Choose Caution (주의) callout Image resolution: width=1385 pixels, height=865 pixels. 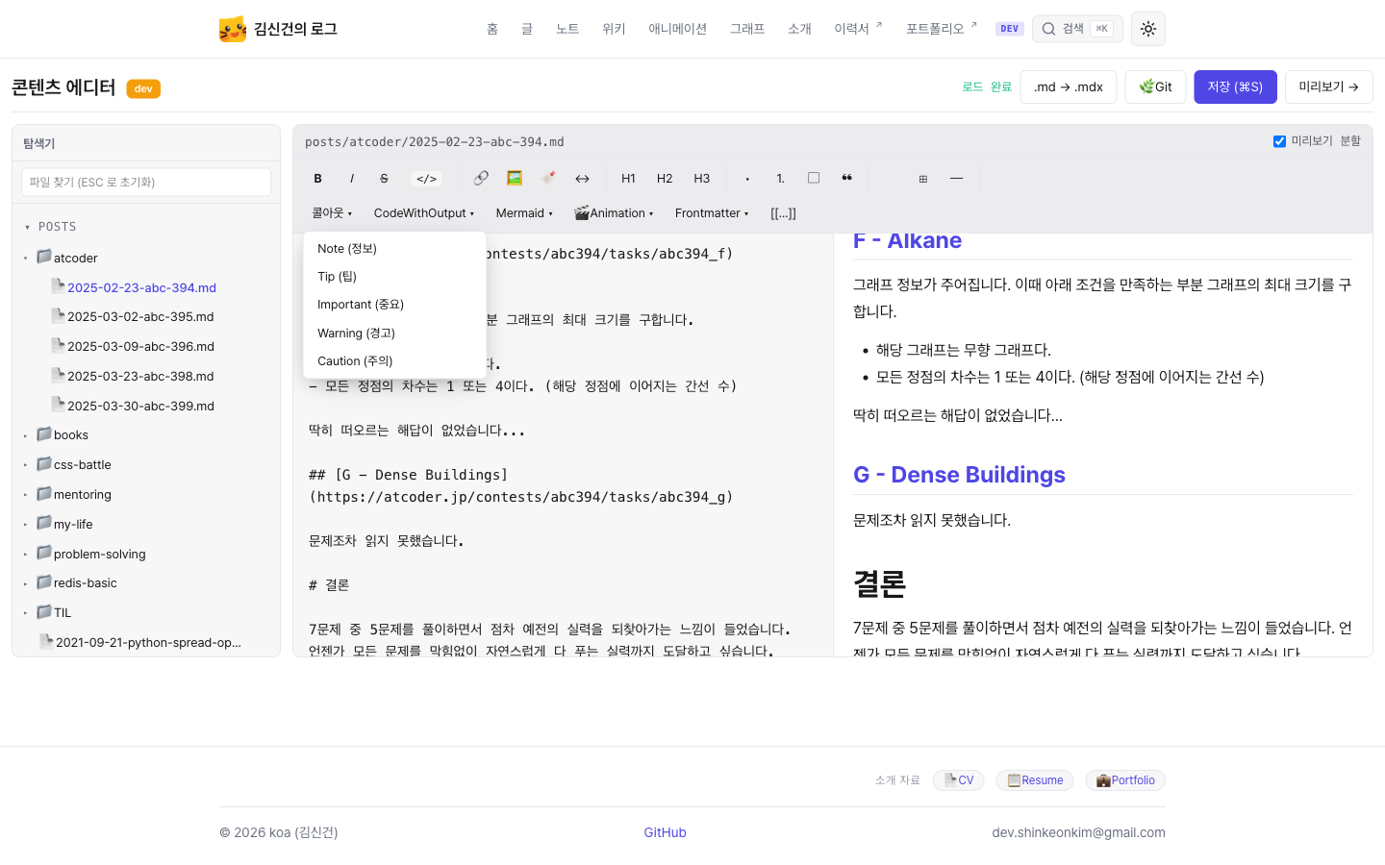point(394,361)
